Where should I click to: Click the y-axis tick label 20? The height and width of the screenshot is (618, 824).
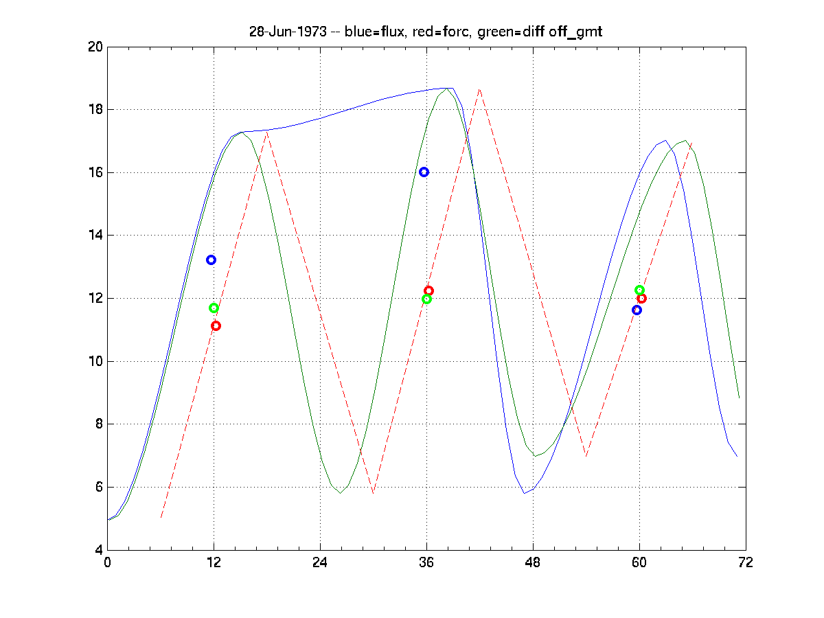(95, 47)
